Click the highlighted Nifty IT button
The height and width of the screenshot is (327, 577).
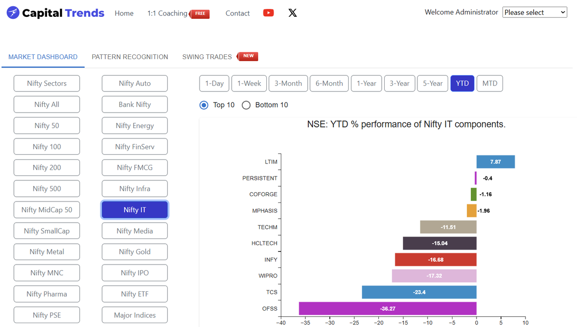pos(135,210)
